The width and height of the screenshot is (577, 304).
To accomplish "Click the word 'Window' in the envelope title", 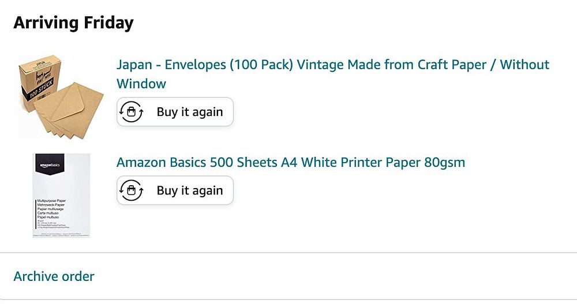I will (x=141, y=84).
